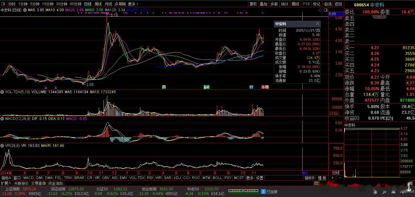
Task: Click the 窗口 window button
Action: click(x=17, y=178)
